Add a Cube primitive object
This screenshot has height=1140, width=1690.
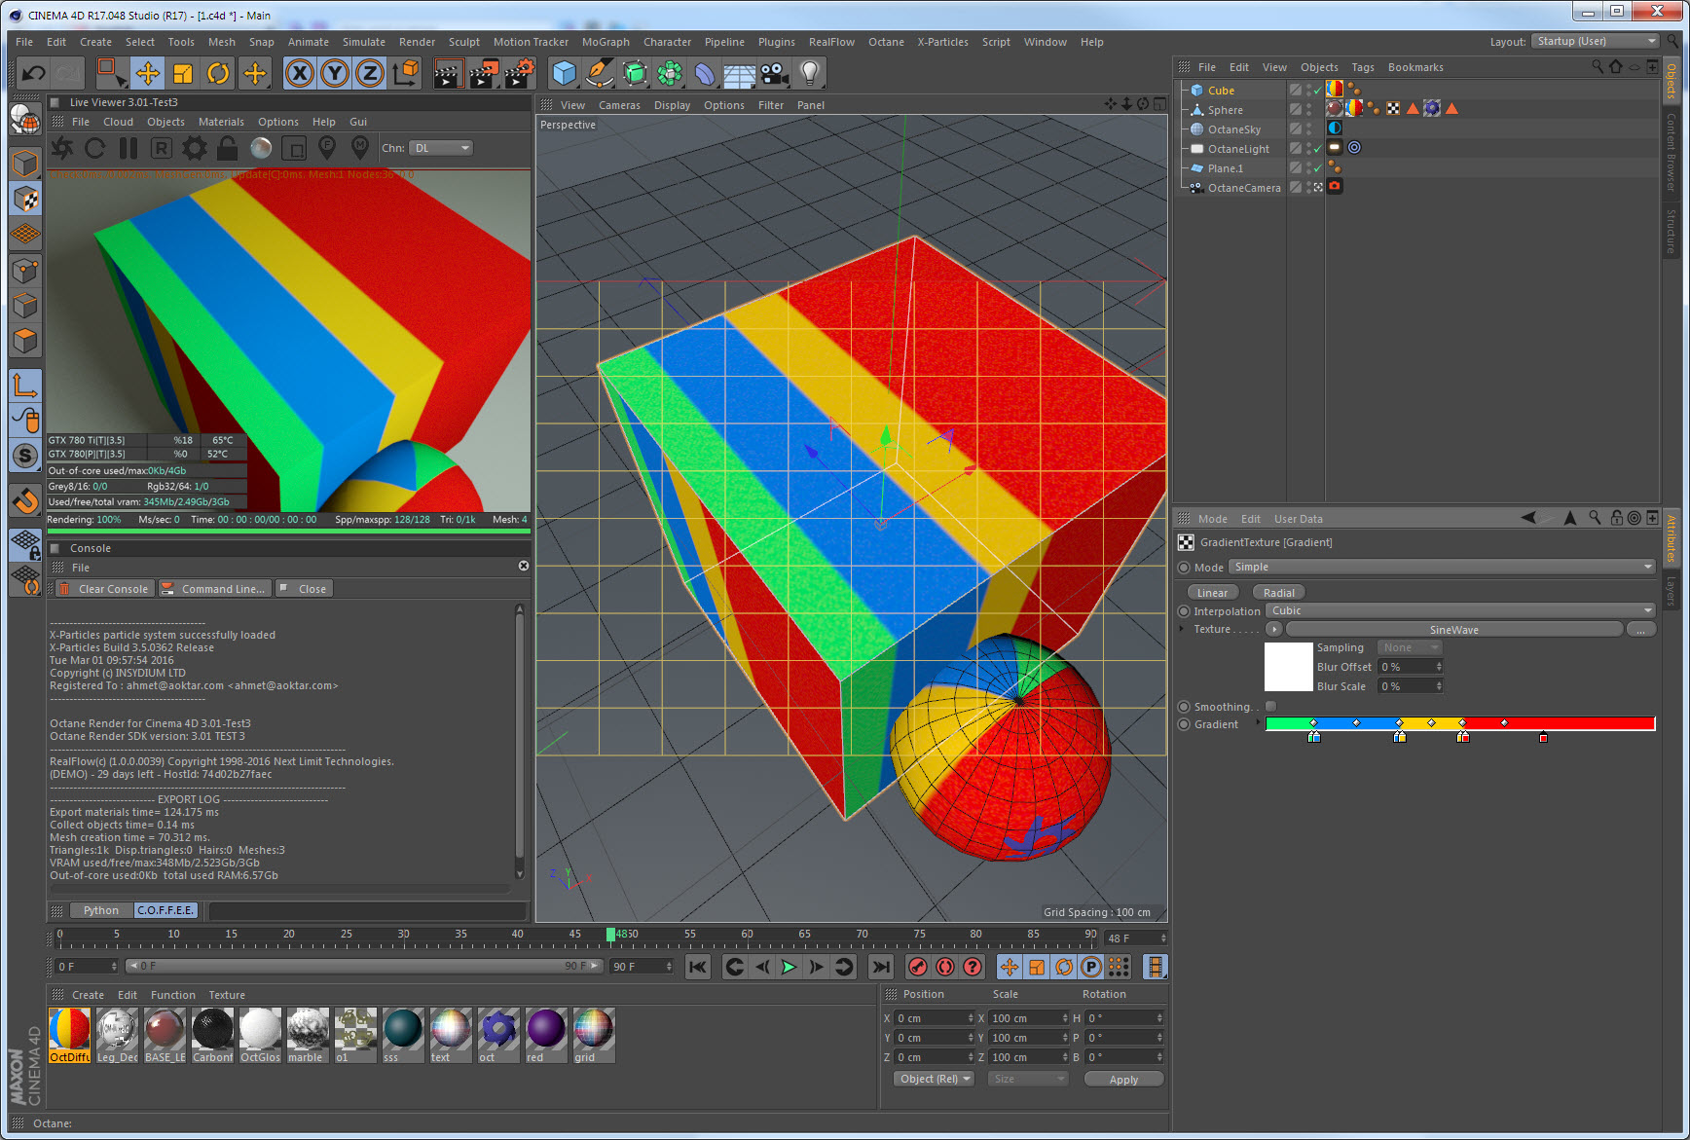pos(564,73)
